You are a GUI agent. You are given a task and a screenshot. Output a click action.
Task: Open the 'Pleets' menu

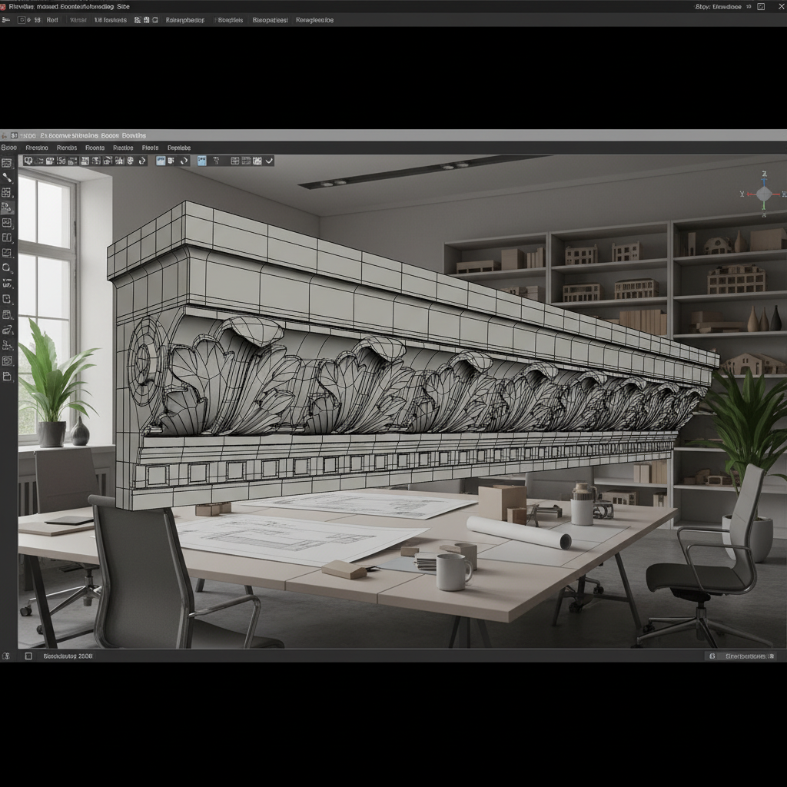tap(150, 148)
